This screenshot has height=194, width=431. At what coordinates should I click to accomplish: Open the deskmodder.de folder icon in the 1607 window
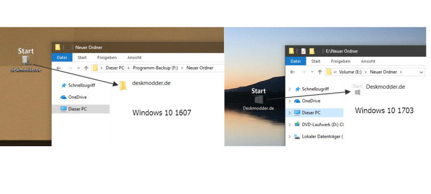(x=123, y=86)
